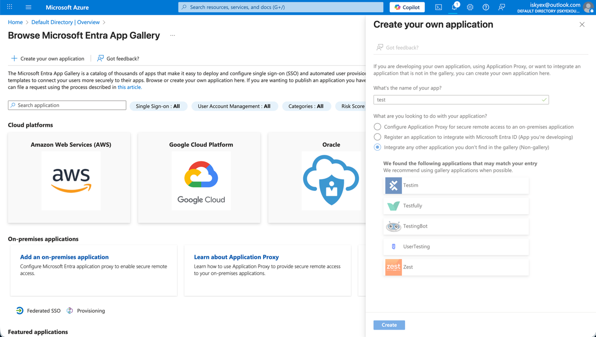Image resolution: width=596 pixels, height=337 pixels.
Task: Open the User Account Management filter
Action: 235,106
